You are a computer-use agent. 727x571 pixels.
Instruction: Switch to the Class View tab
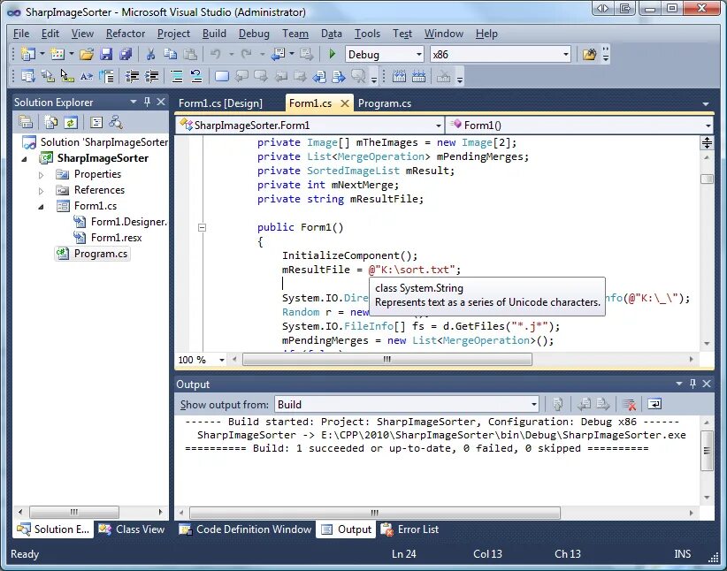click(x=132, y=529)
